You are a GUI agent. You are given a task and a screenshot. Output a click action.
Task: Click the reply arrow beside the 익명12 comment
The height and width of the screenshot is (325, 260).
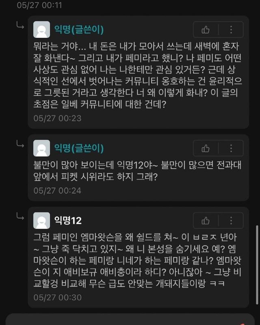click(x=20, y=217)
